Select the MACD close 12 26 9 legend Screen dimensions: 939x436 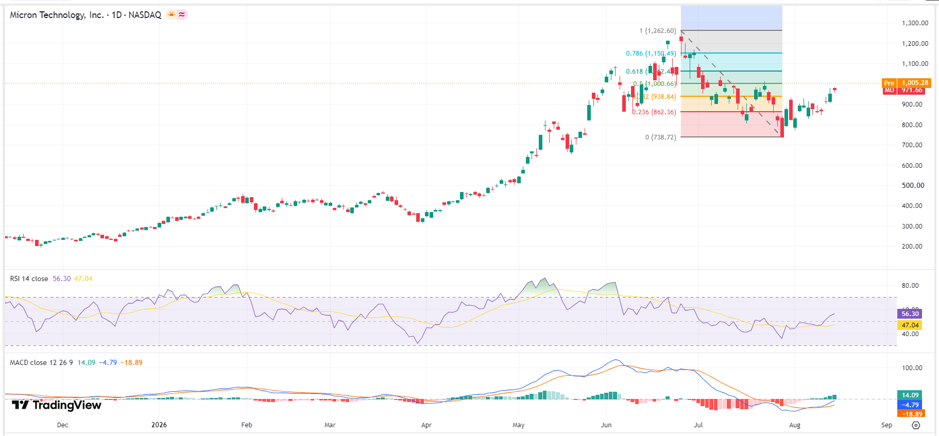[41, 362]
